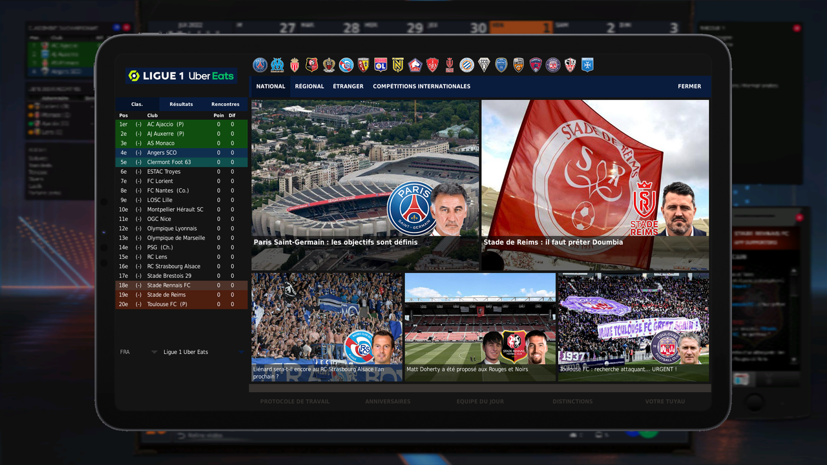Select the Olympique Lyonnais standings row

[182, 229]
